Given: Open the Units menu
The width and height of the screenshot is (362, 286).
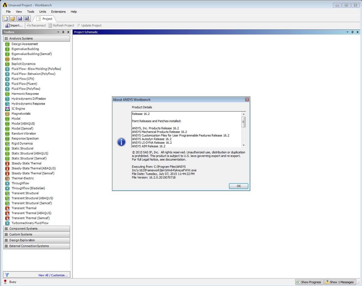Looking at the screenshot, I should (43, 12).
